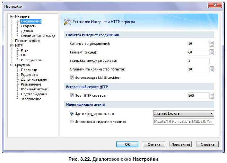Increase the HTTP server port number
This screenshot has width=227, height=163.
click(212, 94)
